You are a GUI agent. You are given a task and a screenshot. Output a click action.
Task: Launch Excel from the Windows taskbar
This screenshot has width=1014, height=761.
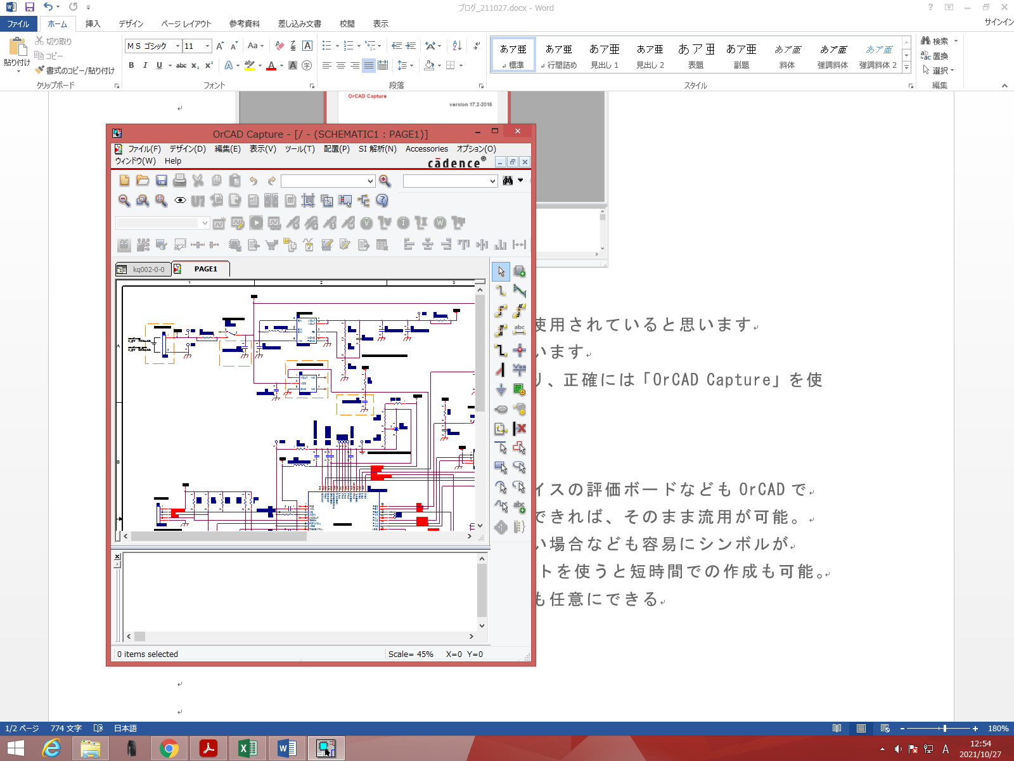coord(248,748)
